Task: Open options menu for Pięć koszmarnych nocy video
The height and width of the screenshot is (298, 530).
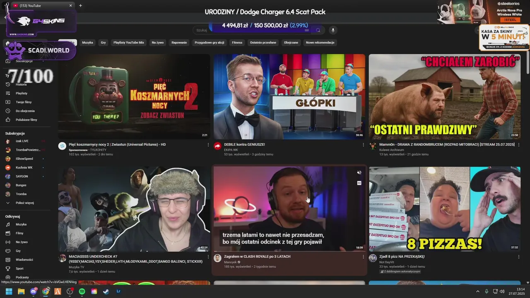Action: pos(208,145)
